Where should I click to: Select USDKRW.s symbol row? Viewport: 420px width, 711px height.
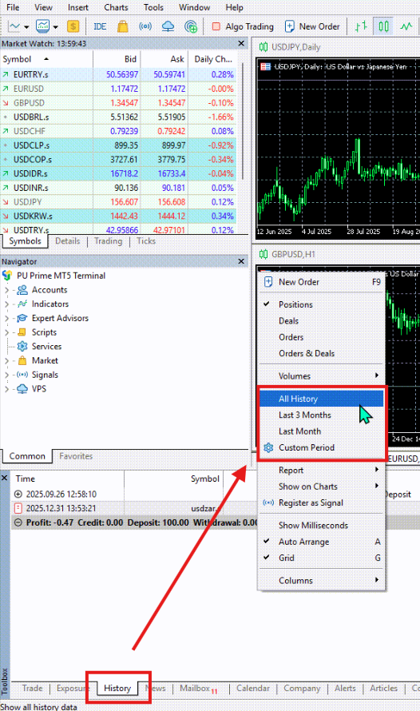pyautogui.click(x=118, y=216)
